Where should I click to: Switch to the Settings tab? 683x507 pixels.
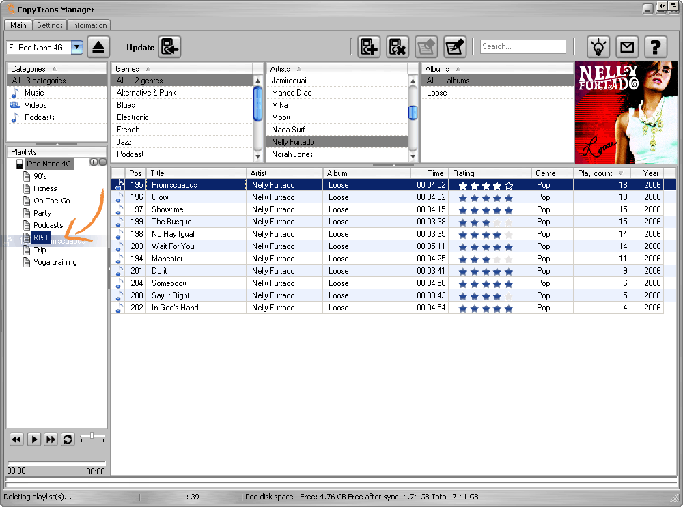(x=50, y=25)
